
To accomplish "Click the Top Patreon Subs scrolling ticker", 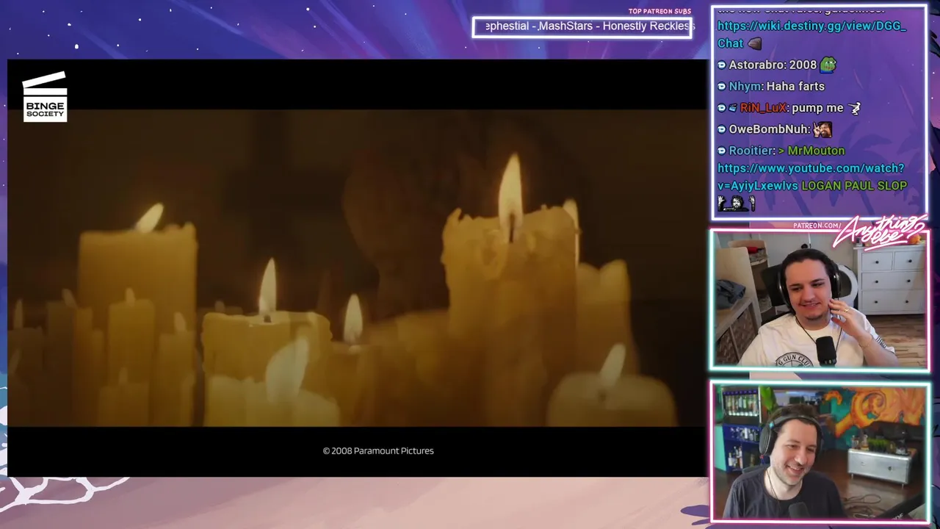I will point(582,27).
